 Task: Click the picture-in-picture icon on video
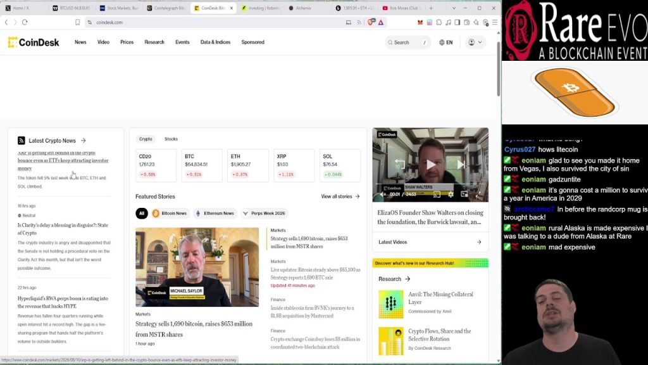(x=464, y=194)
